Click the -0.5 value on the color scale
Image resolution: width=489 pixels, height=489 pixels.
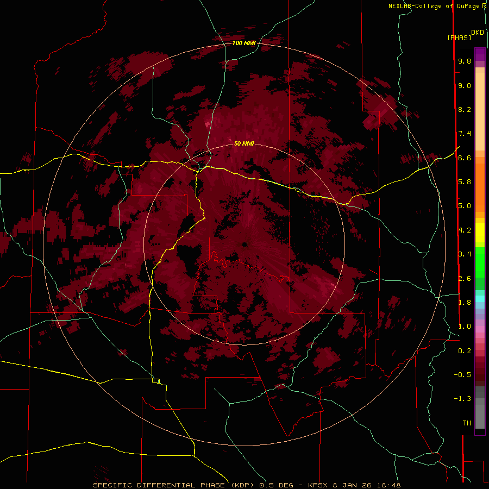[x=462, y=375]
